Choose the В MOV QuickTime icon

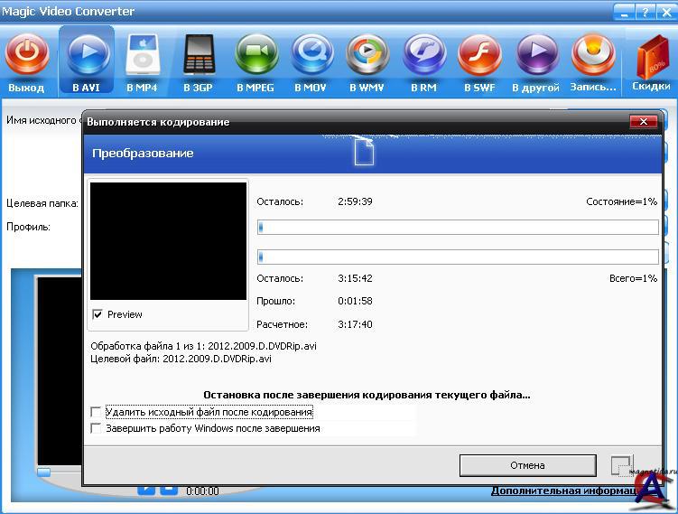(311, 54)
